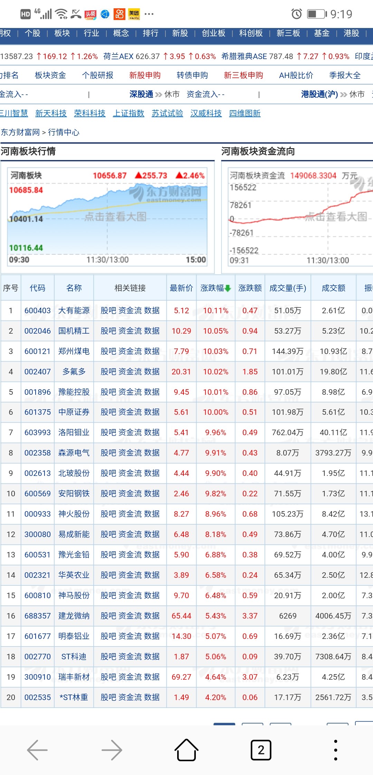Image resolution: width=373 pixels, height=775 pixels.
Task: Open 股吧 link in the 森源电气 row
Action: [x=108, y=453]
